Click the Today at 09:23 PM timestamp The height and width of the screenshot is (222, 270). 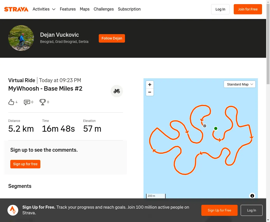[x=60, y=80]
